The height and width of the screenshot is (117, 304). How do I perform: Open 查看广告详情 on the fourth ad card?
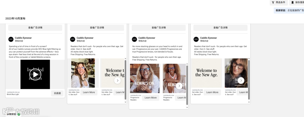tap(220, 28)
